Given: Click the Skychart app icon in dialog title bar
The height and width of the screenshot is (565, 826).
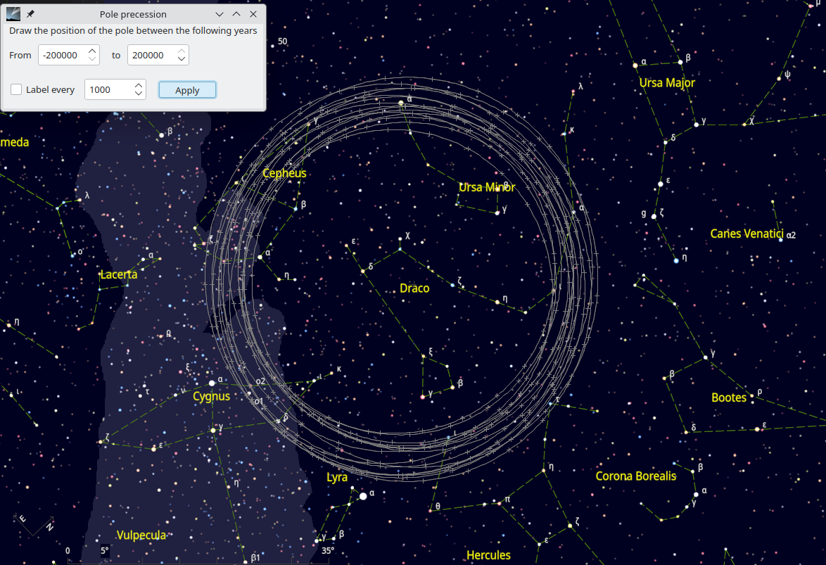Looking at the screenshot, I should [13, 14].
